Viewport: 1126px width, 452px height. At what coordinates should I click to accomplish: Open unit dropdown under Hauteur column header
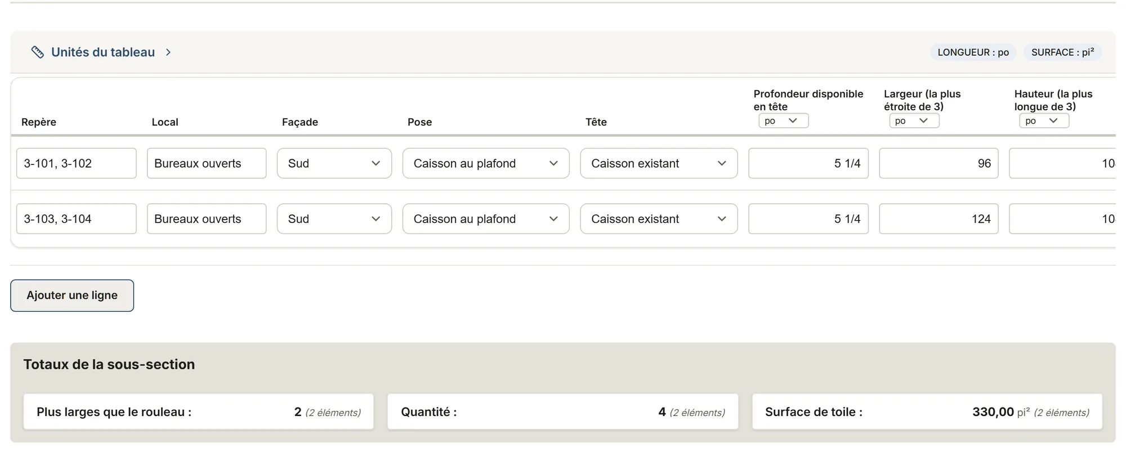click(1044, 120)
